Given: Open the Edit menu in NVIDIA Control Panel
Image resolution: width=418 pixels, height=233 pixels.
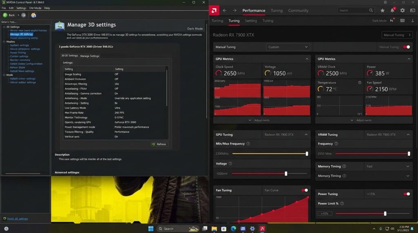Looking at the screenshot, I should click(x=11, y=8).
